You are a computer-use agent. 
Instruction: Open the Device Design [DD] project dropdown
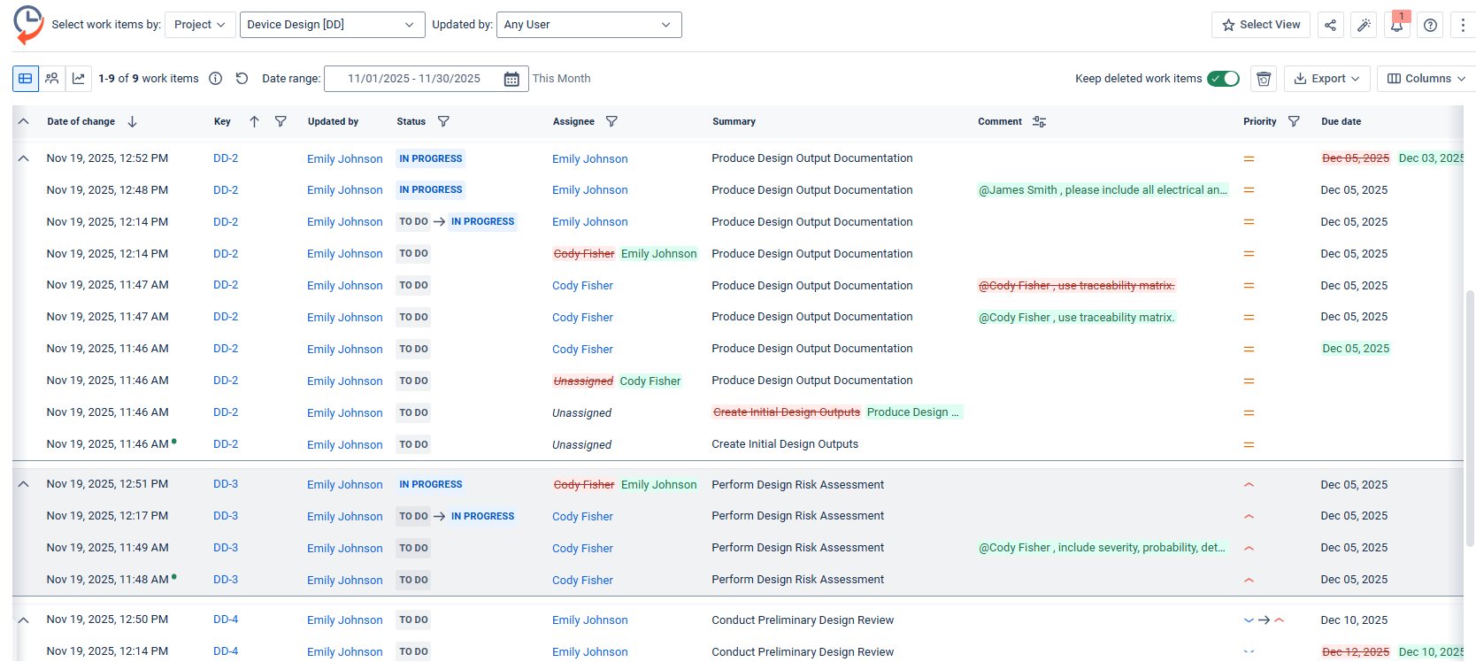click(331, 25)
